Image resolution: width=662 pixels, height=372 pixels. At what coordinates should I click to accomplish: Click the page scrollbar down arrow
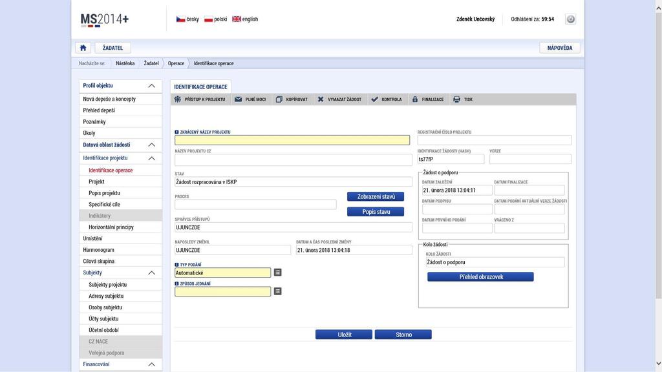(658, 363)
